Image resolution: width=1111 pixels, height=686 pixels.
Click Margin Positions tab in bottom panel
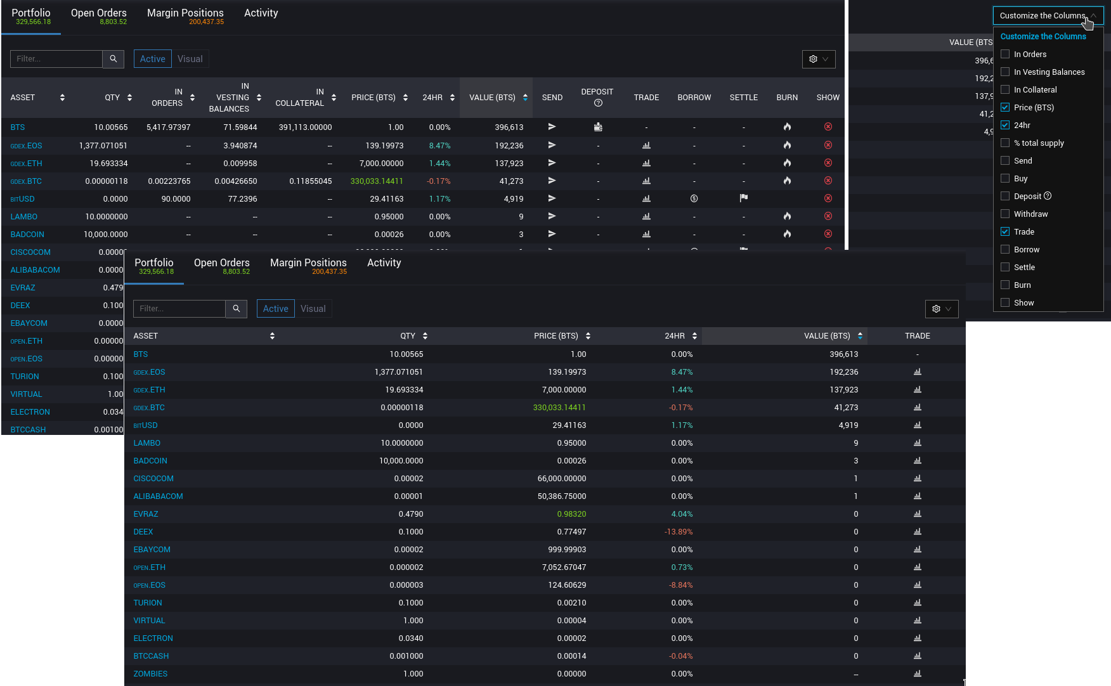click(308, 266)
